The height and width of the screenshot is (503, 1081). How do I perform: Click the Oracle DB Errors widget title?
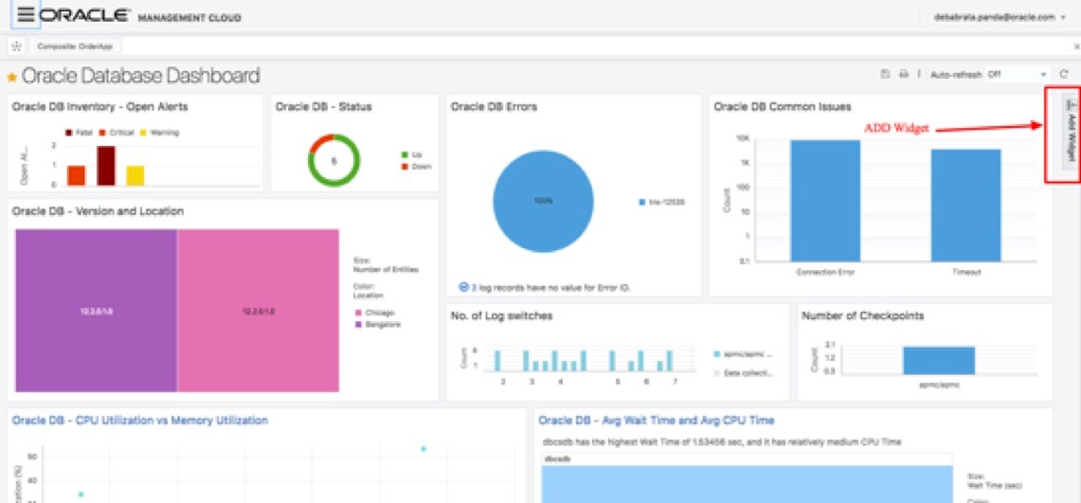tap(494, 107)
